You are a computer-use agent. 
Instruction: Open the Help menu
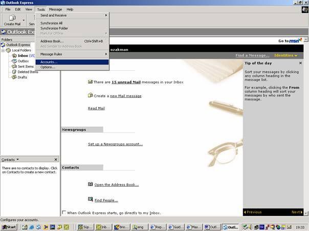[x=70, y=9]
